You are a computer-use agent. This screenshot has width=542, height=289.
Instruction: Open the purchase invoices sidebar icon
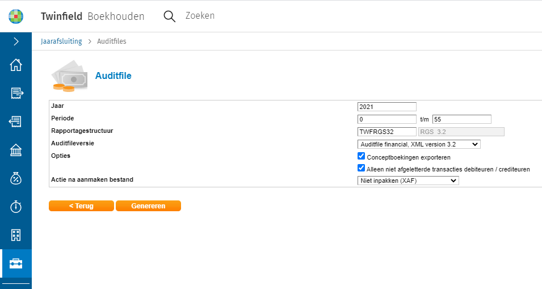click(x=16, y=121)
